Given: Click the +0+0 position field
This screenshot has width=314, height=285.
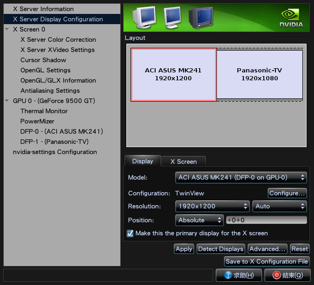Looking at the screenshot, I should tap(266, 220).
